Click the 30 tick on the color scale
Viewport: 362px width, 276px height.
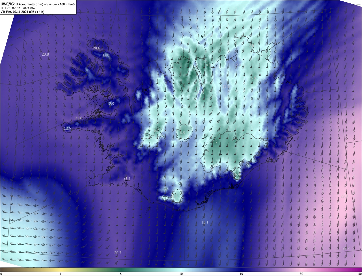tap(301, 274)
